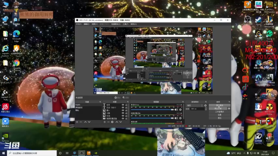The height and width of the screenshot is (156, 278).
Task: Pop out the Scene Transitions dock header icon
Action: pos(206,102)
